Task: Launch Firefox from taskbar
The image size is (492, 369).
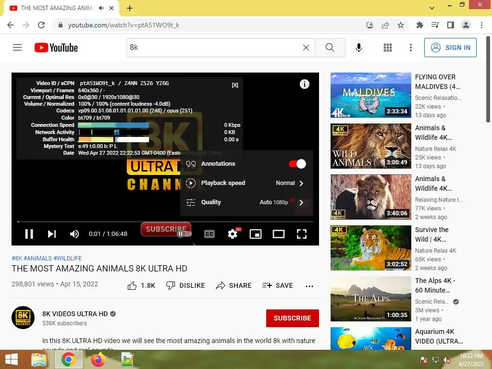Action: (x=98, y=359)
